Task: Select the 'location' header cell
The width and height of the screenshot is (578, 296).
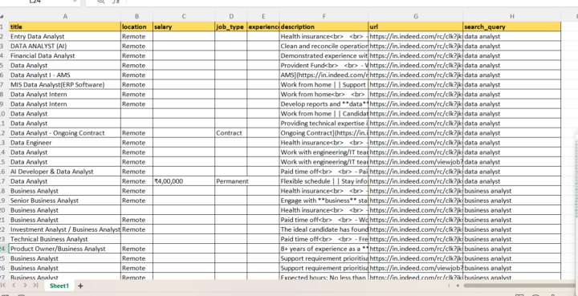Action: click(x=136, y=26)
